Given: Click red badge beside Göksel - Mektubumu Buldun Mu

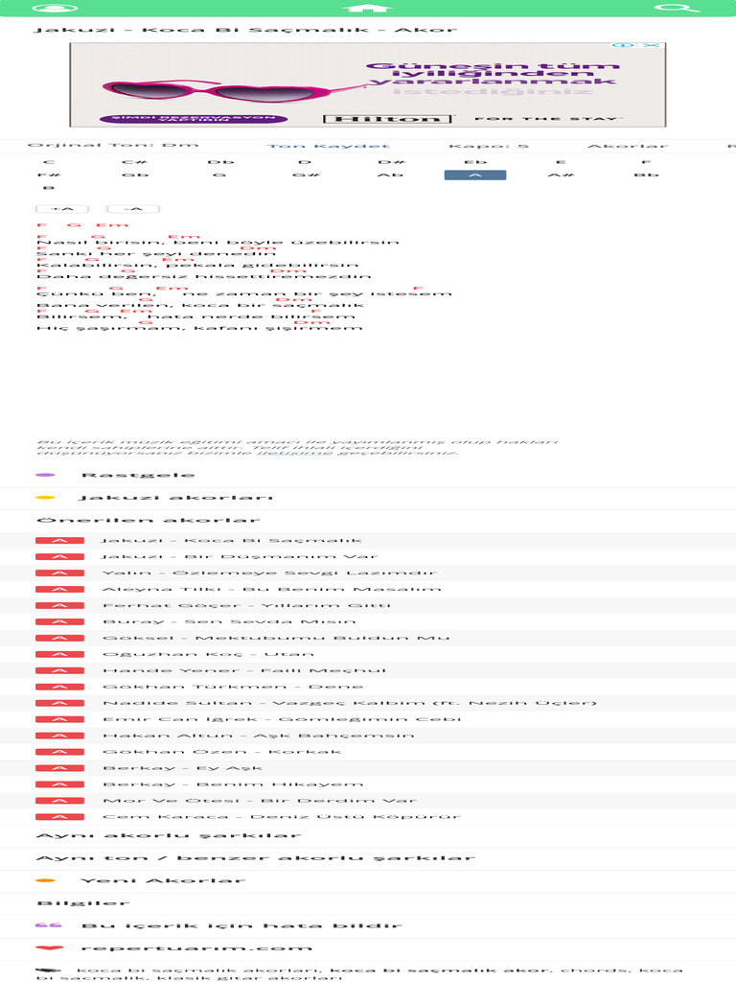Looking at the screenshot, I should [59, 638].
